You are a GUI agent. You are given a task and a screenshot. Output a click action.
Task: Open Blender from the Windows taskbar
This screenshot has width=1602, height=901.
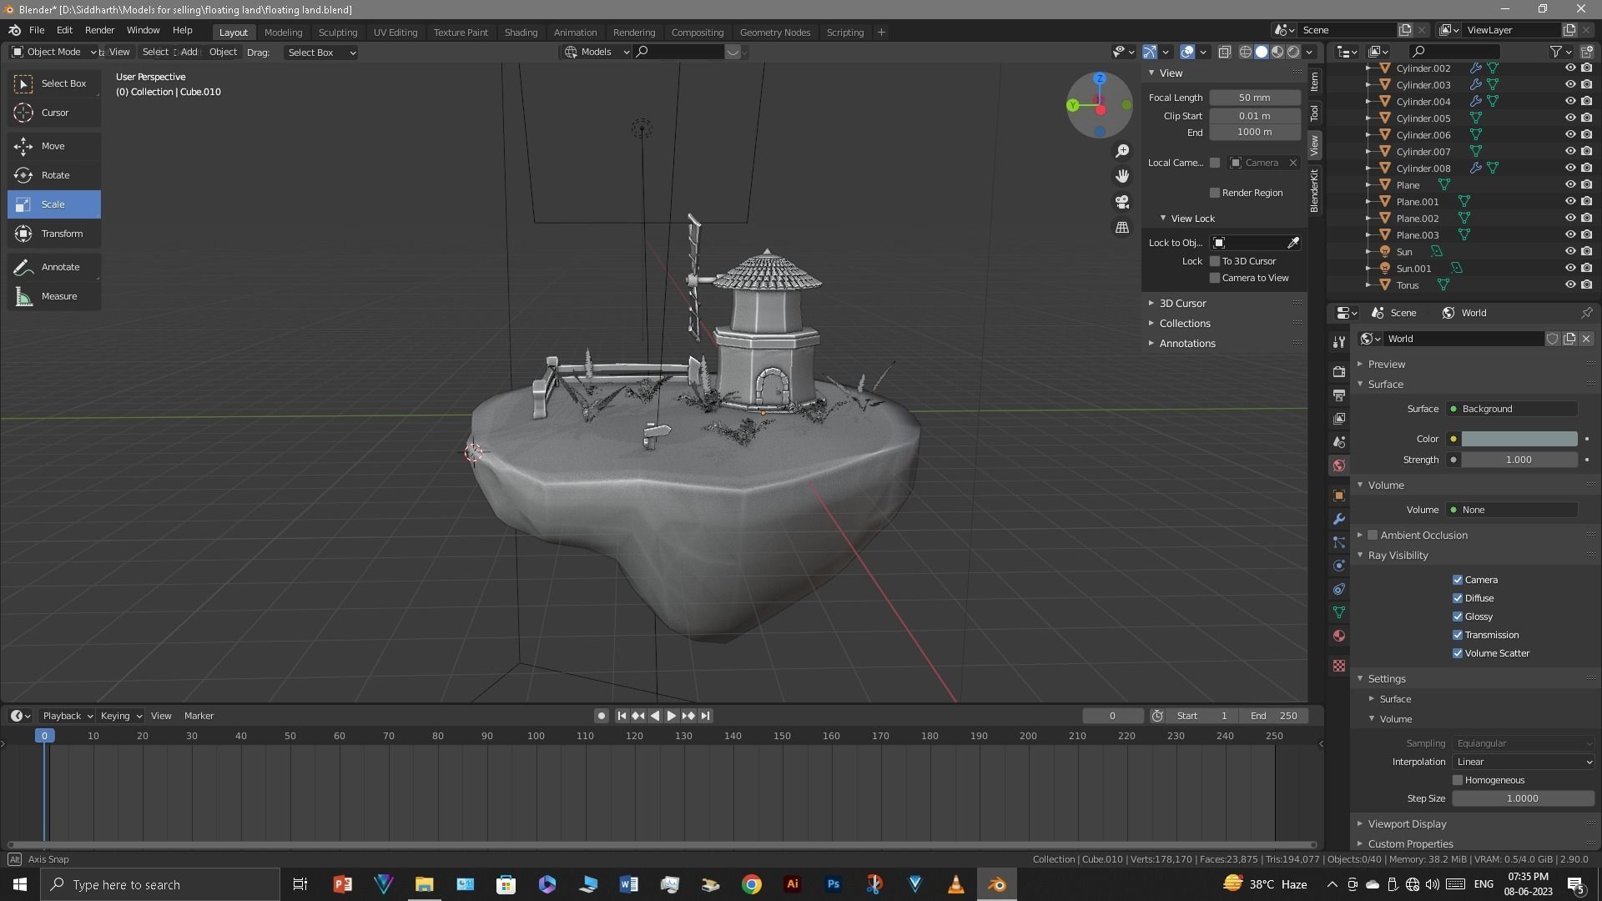pyautogui.click(x=996, y=884)
